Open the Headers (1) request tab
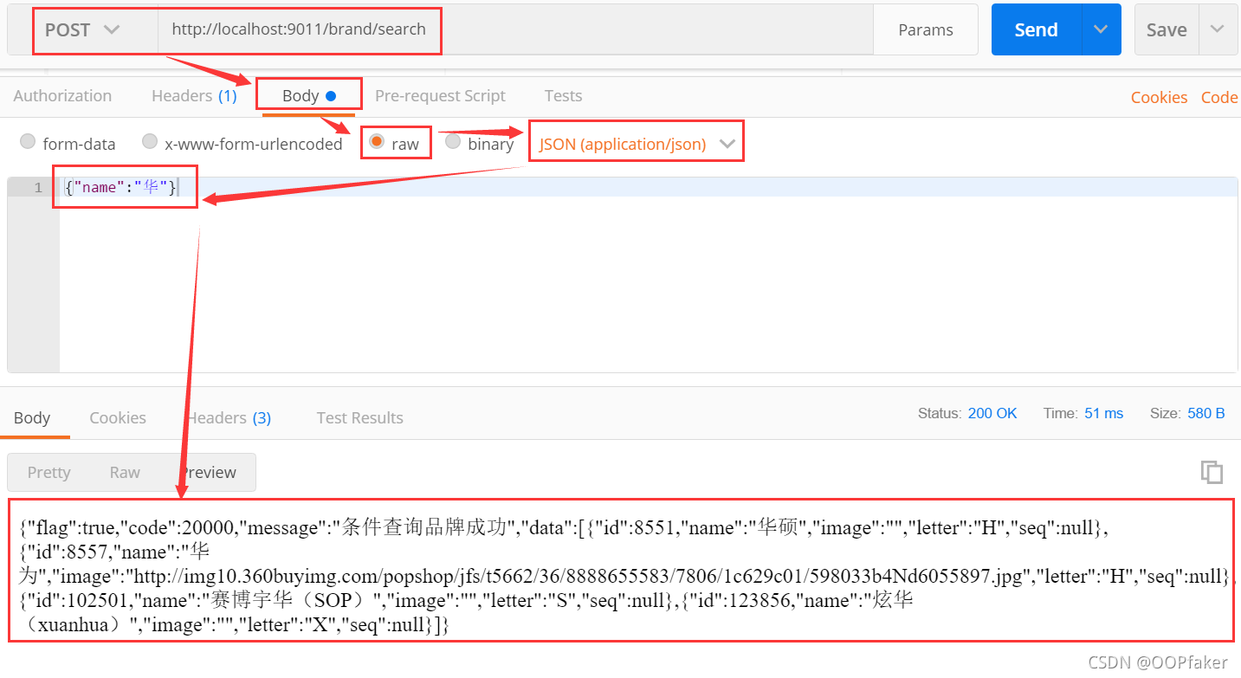This screenshot has width=1241, height=678. [194, 96]
